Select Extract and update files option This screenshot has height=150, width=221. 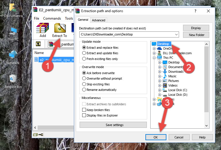(84, 53)
